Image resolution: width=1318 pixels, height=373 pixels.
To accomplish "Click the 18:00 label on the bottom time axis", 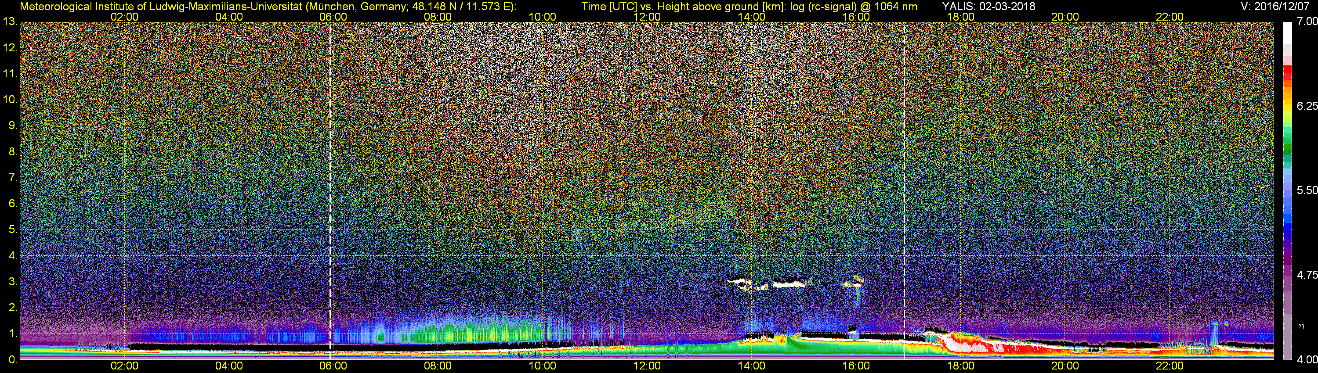I will pyautogui.click(x=960, y=366).
